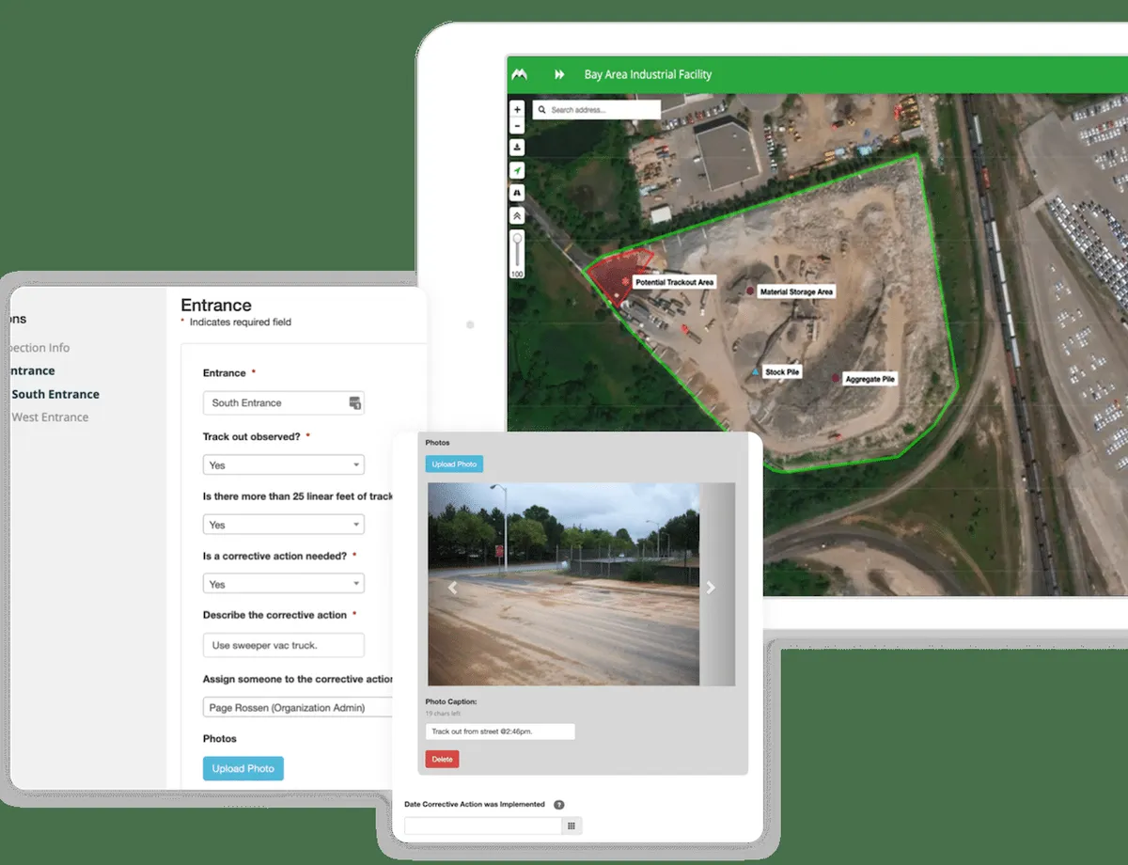This screenshot has width=1128, height=865.
Task: Open the 25 linear feet dropdown
Action: (x=283, y=525)
